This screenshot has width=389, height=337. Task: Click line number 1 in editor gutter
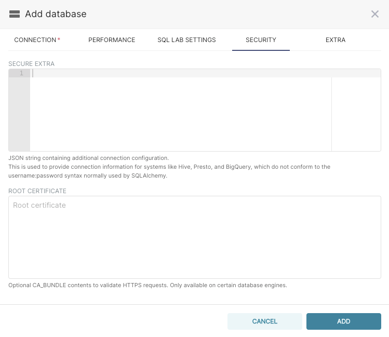coord(21,73)
